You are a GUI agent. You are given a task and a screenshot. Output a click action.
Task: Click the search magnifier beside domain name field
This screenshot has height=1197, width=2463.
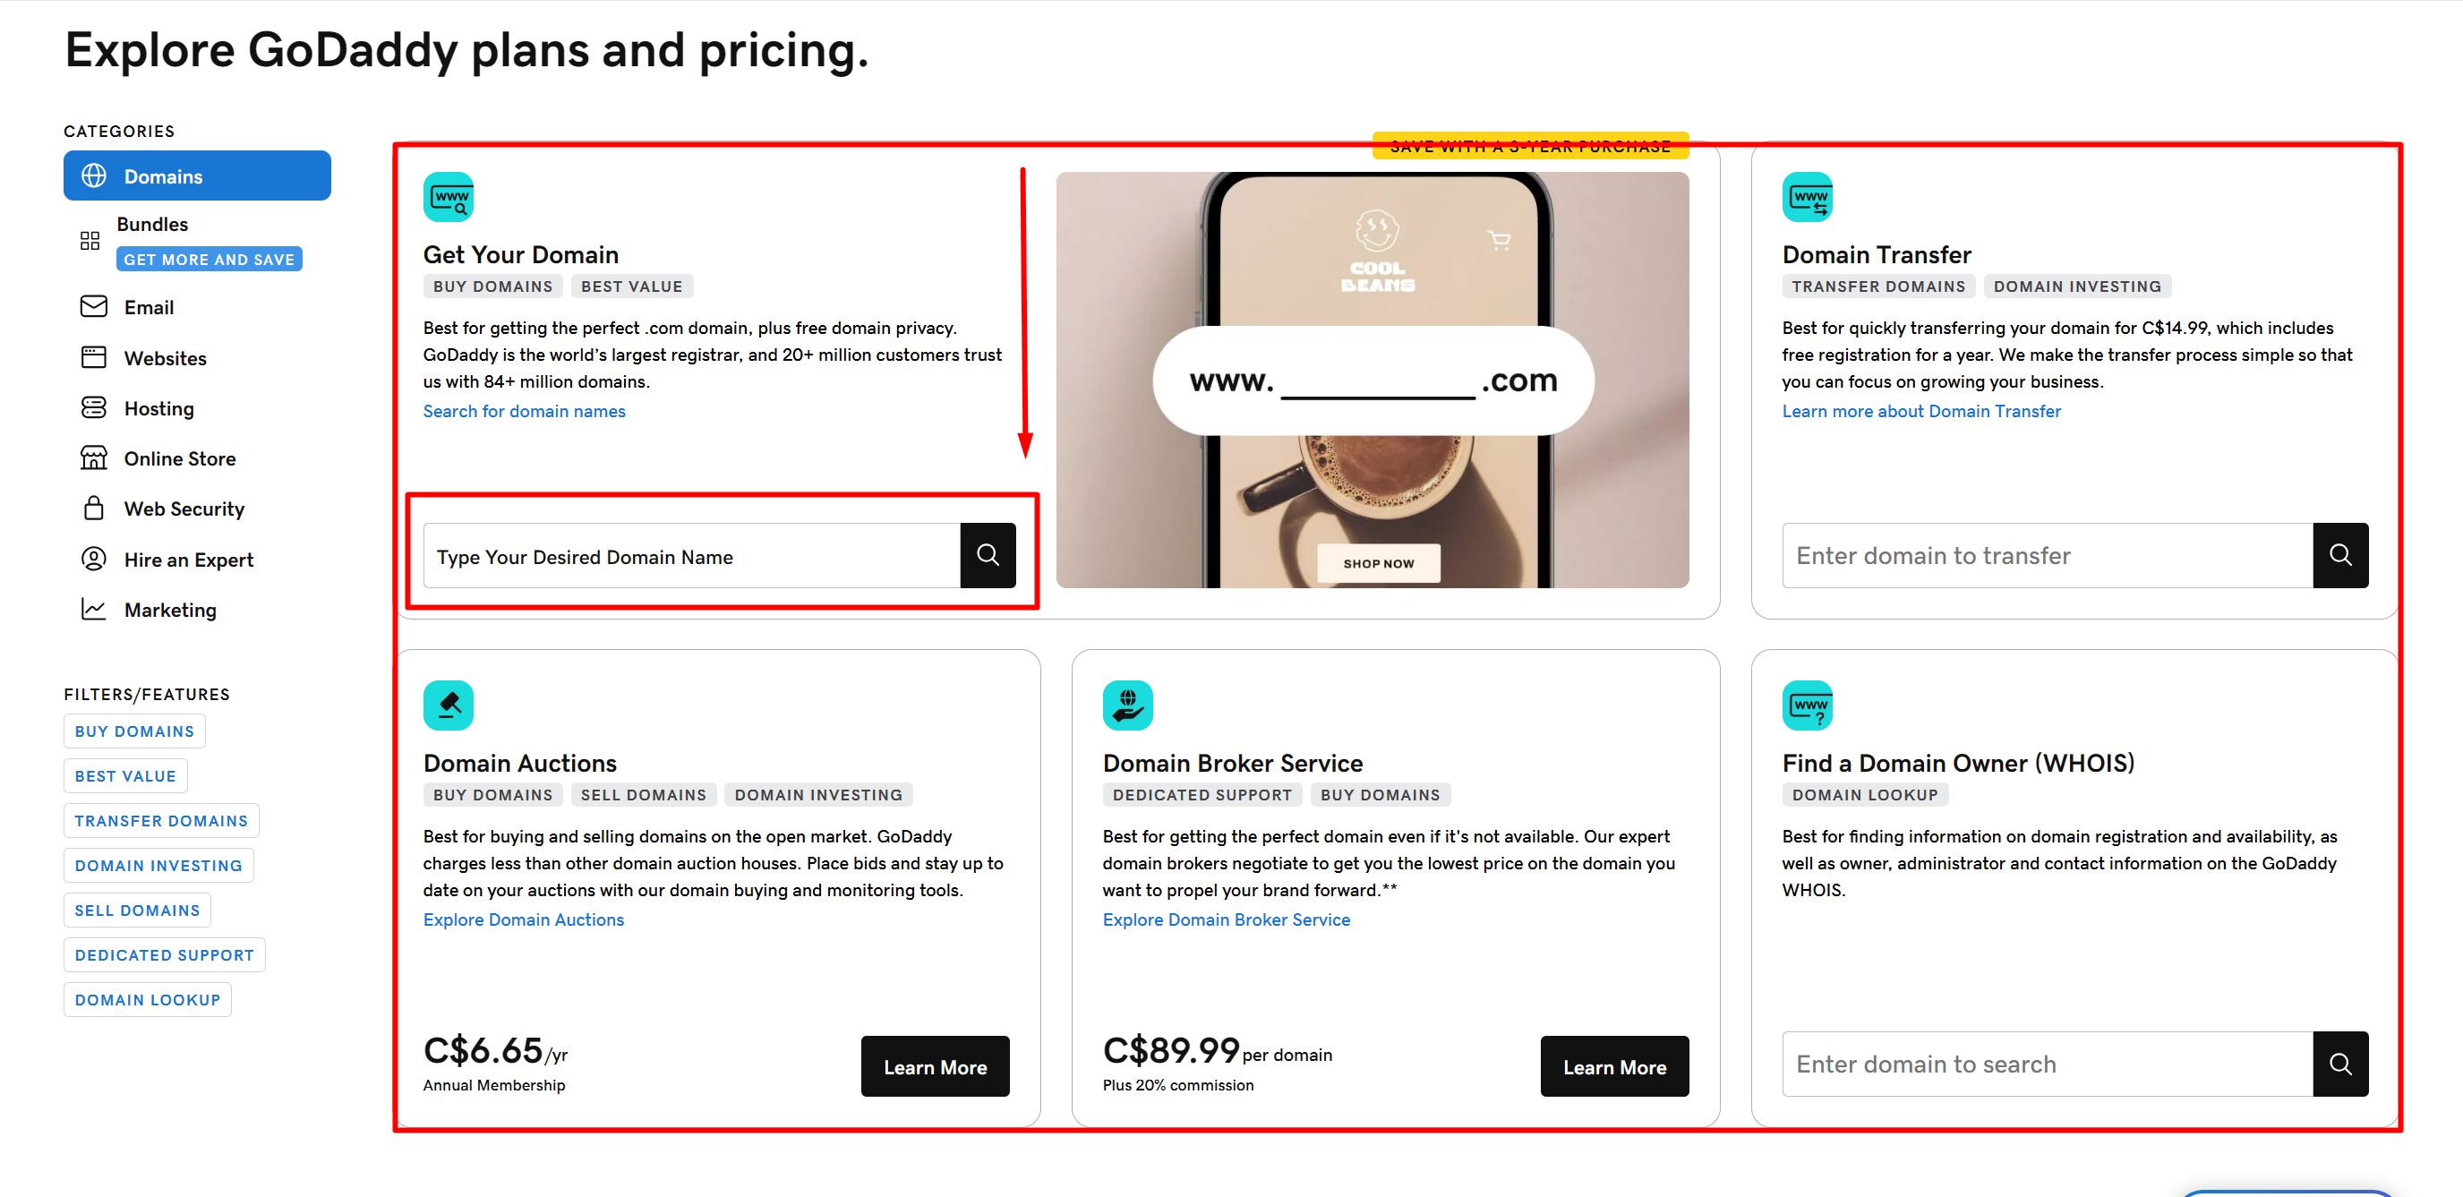988,554
